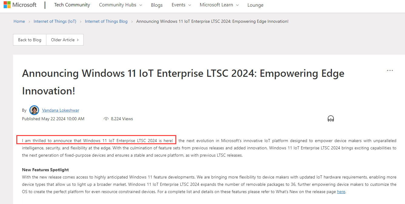Screen dimensions: 405x204
Task: Expand the Events dropdown
Action: pyautogui.click(x=181, y=5)
